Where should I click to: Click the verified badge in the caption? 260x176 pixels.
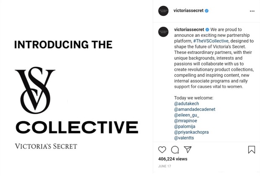click(207, 30)
